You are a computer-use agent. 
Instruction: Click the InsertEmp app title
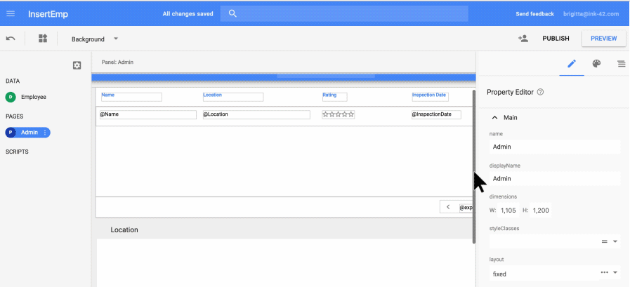[48, 14]
